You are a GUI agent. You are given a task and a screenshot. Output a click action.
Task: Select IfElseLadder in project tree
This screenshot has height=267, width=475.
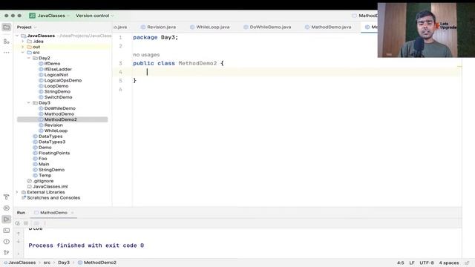coord(58,69)
